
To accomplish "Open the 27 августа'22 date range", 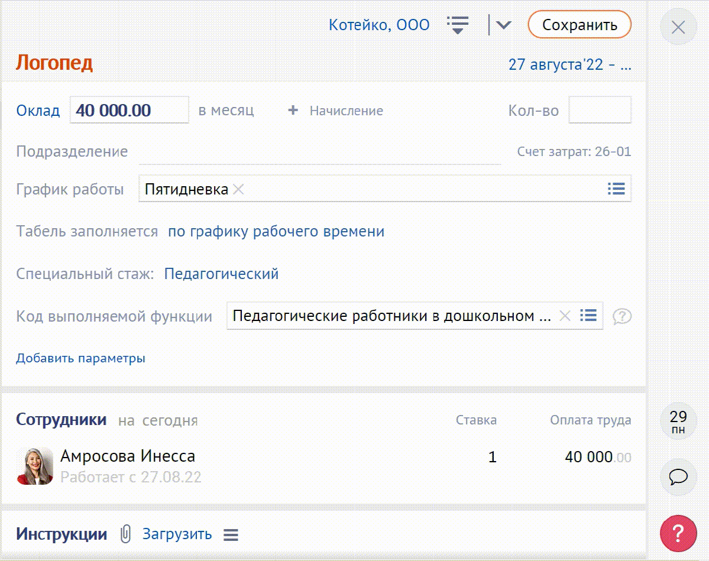I will click(x=569, y=64).
